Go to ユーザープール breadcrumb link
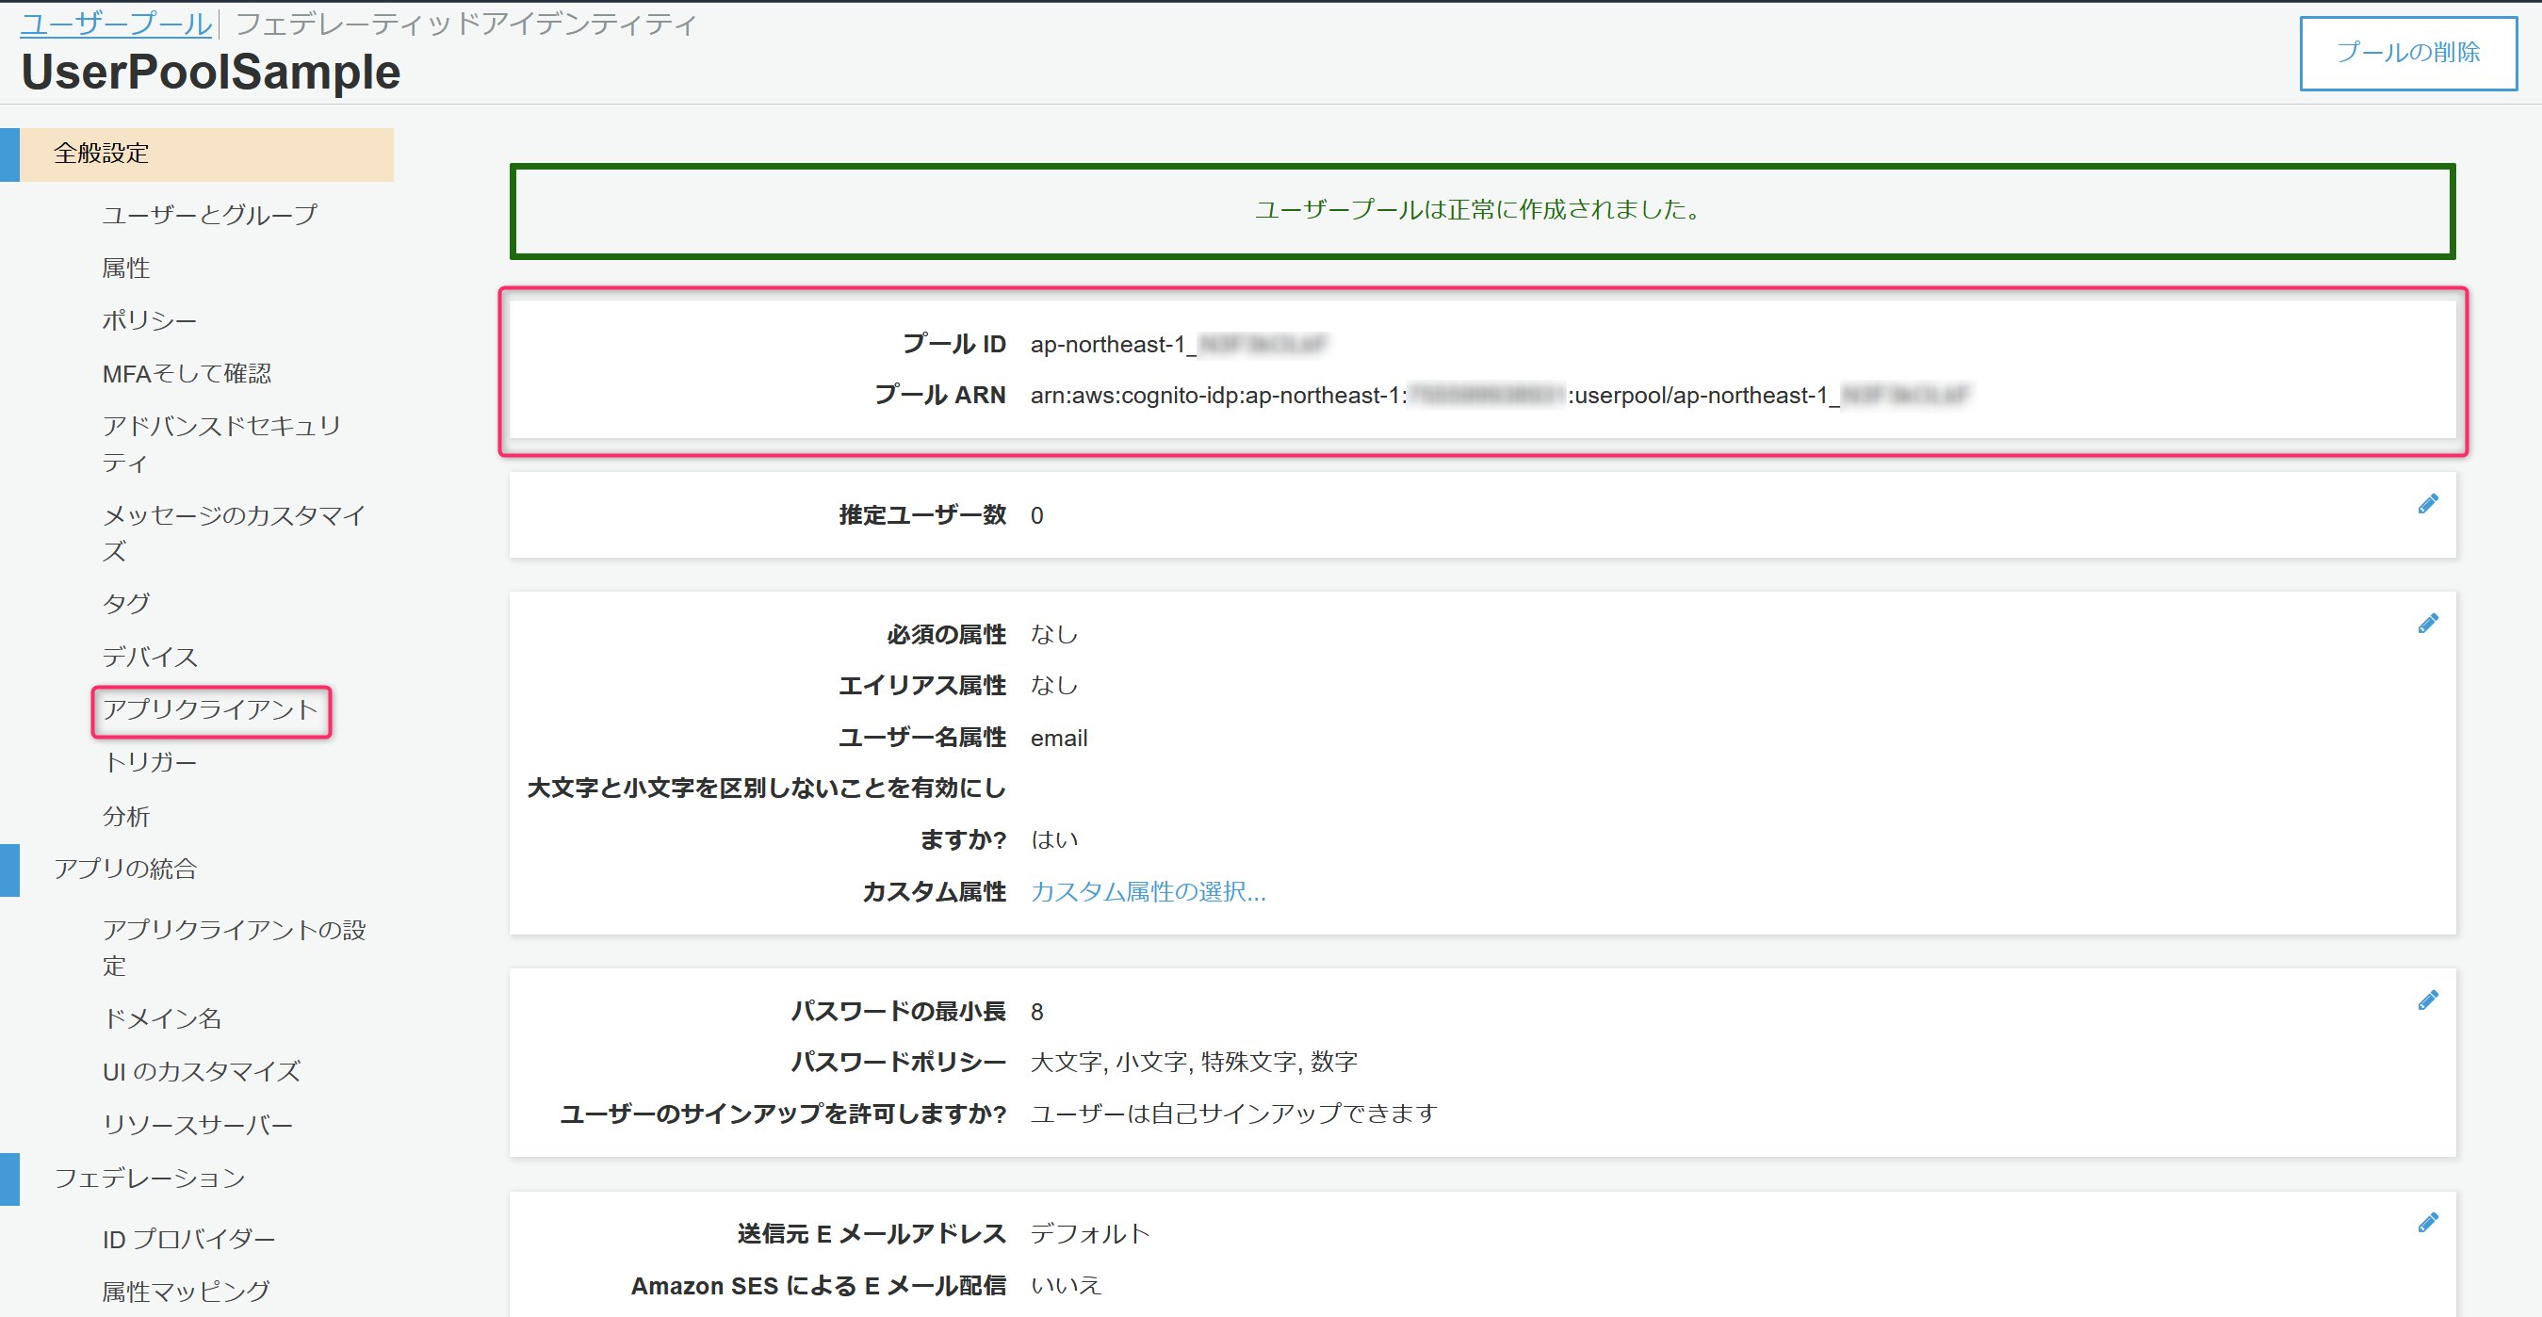Image resolution: width=2542 pixels, height=1317 pixels. [x=116, y=24]
